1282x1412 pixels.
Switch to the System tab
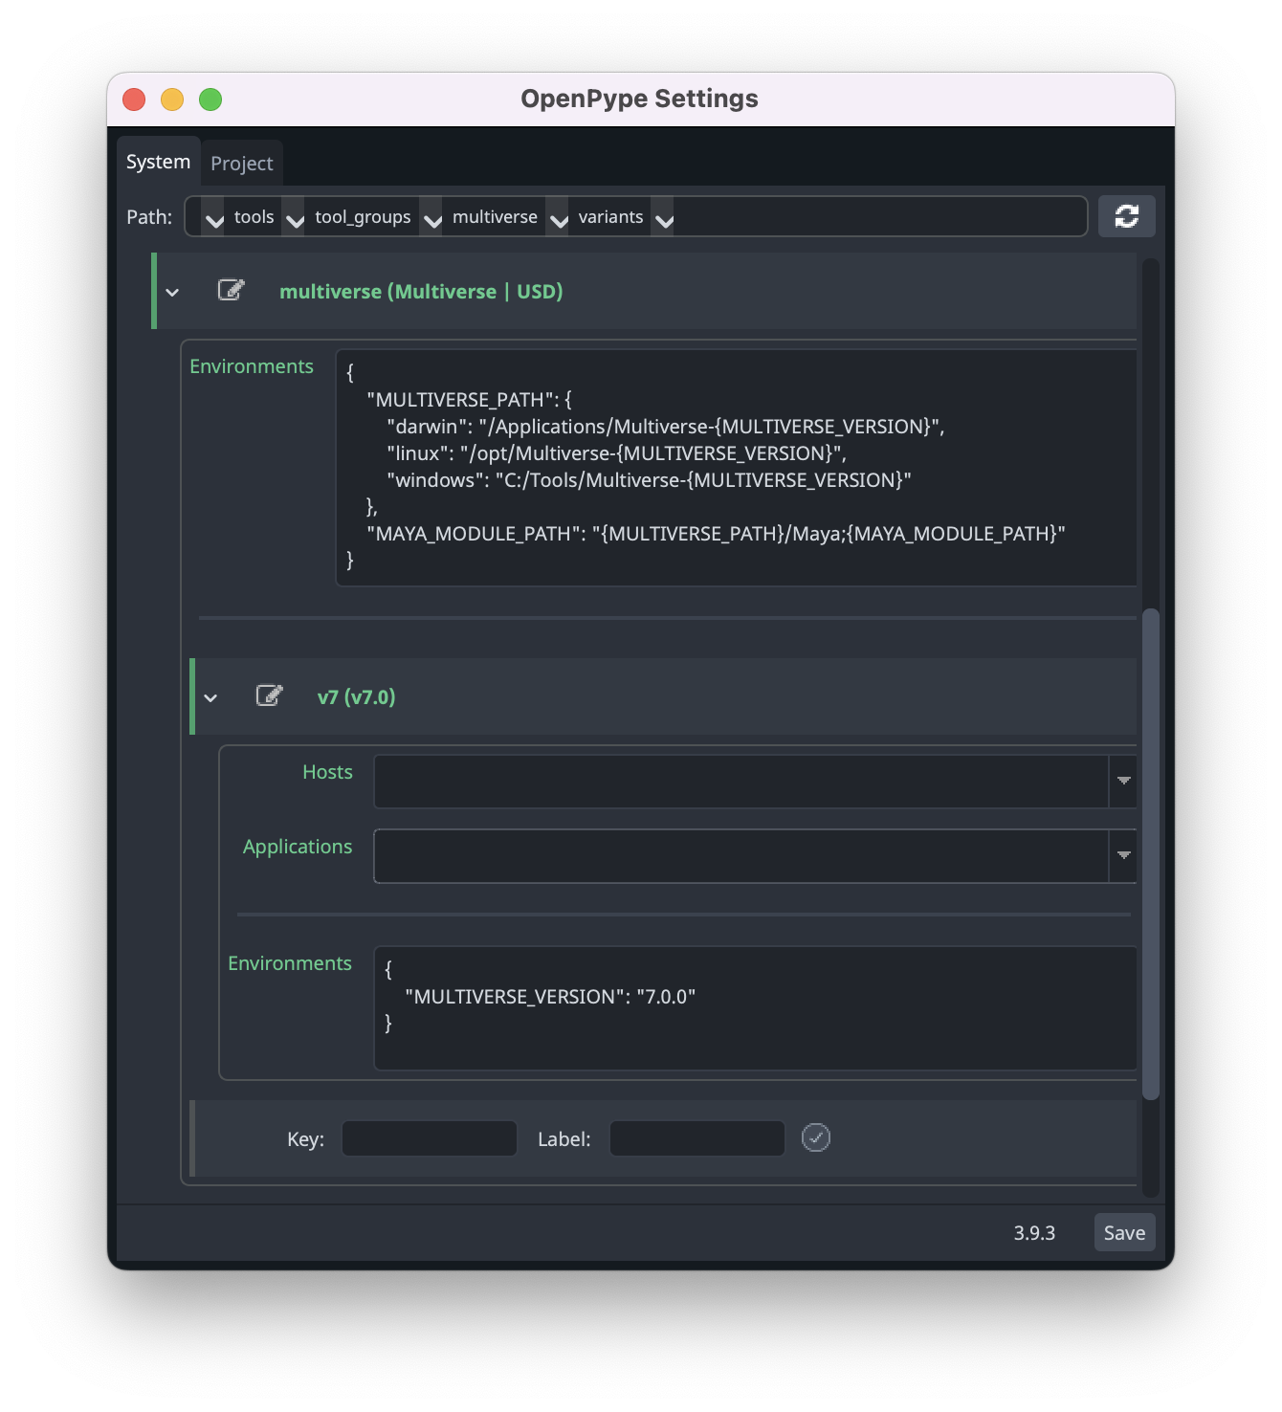(x=158, y=162)
